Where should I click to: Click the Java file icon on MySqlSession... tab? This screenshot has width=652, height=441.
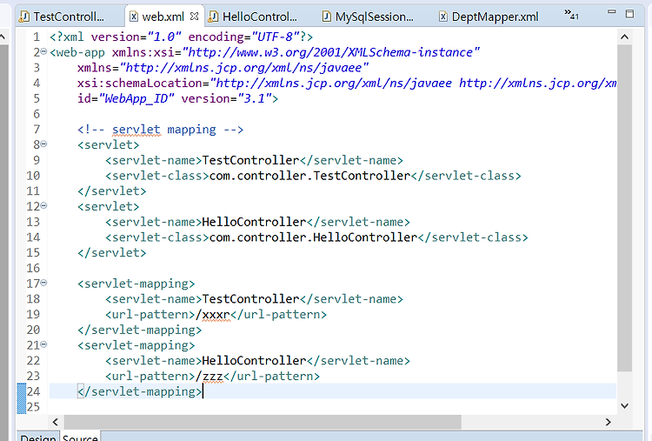click(x=327, y=17)
